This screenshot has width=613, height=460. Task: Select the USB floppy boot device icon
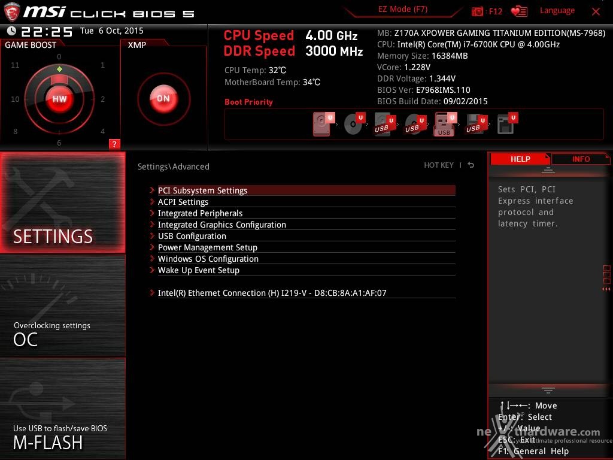[x=476, y=125]
